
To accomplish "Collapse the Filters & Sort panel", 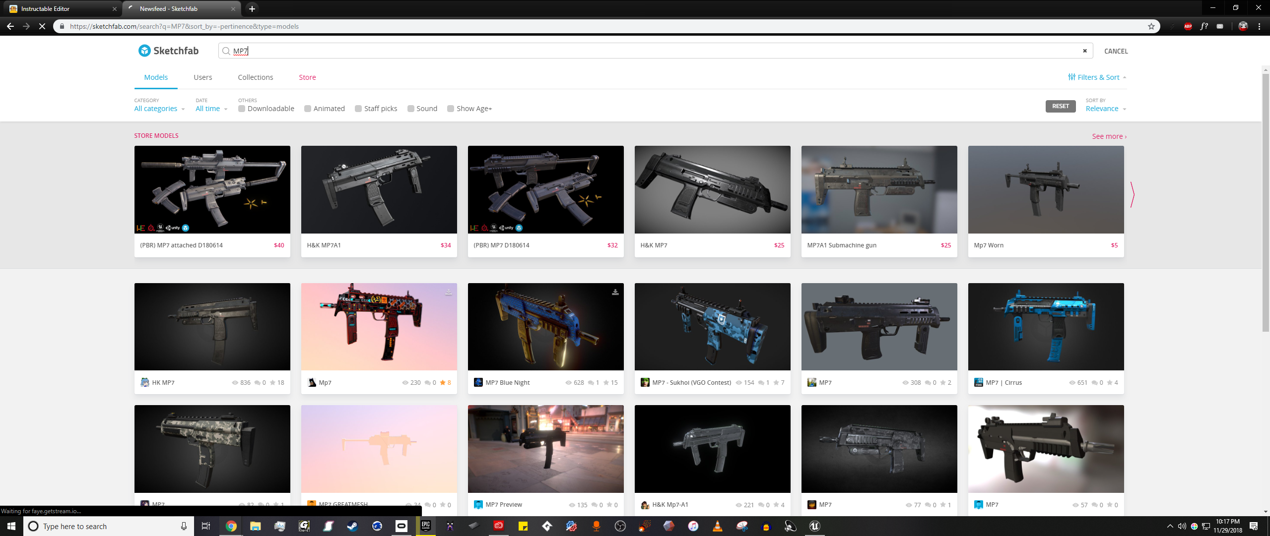I will point(1097,77).
